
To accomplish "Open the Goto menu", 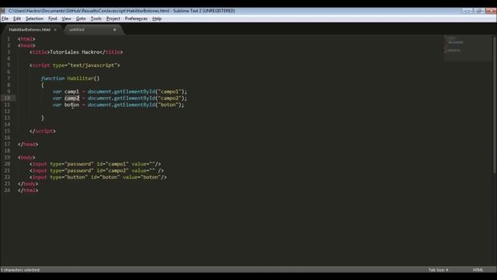I will 81,19.
